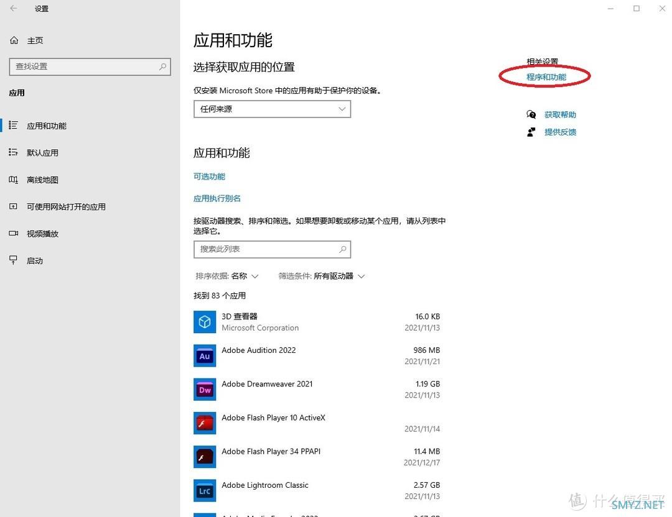Open the 应用执行别名 link
This screenshot has width=672, height=517.
(217, 199)
